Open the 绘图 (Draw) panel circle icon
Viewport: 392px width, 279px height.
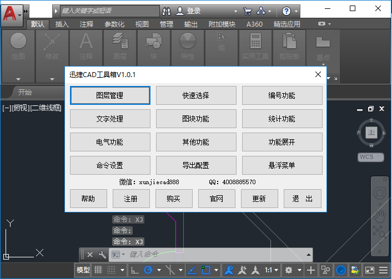click(18, 40)
